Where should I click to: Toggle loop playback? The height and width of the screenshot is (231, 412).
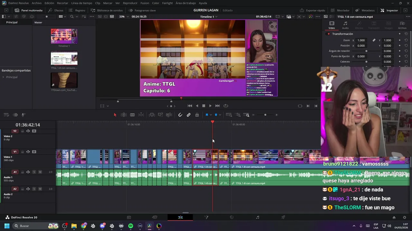(226, 106)
